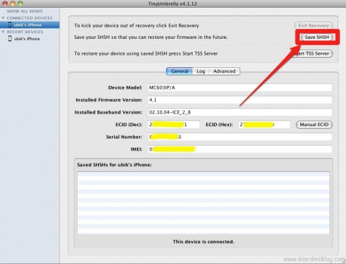
Task: Click the Installed Firmware Version field
Action: click(239, 100)
